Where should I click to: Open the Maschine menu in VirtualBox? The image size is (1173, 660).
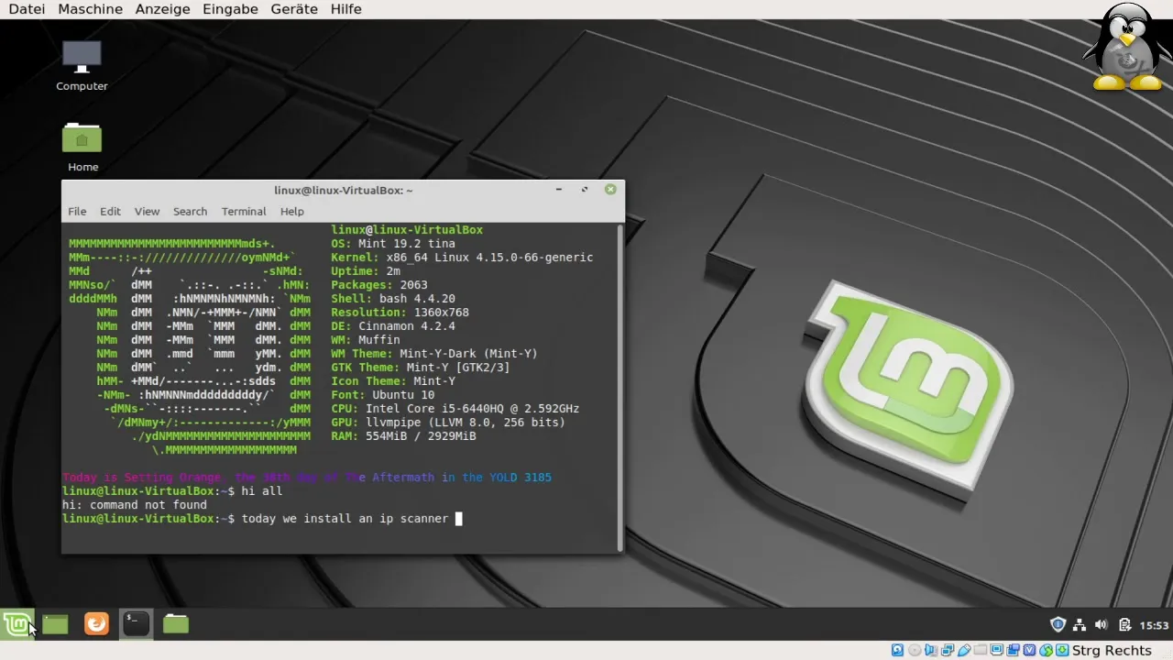click(90, 9)
